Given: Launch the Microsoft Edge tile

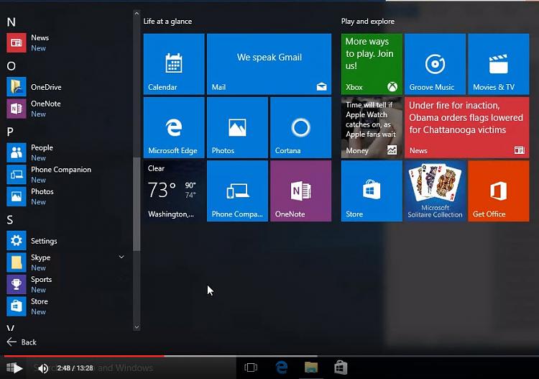Looking at the screenshot, I should (x=174, y=127).
